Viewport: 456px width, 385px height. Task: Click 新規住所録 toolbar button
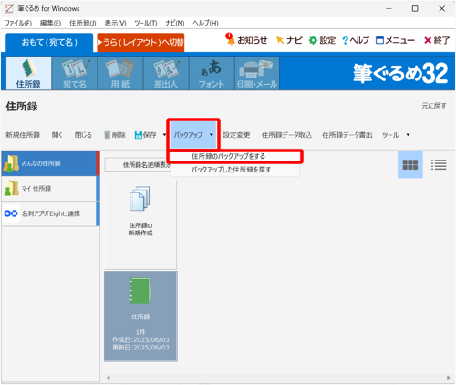[x=23, y=135]
